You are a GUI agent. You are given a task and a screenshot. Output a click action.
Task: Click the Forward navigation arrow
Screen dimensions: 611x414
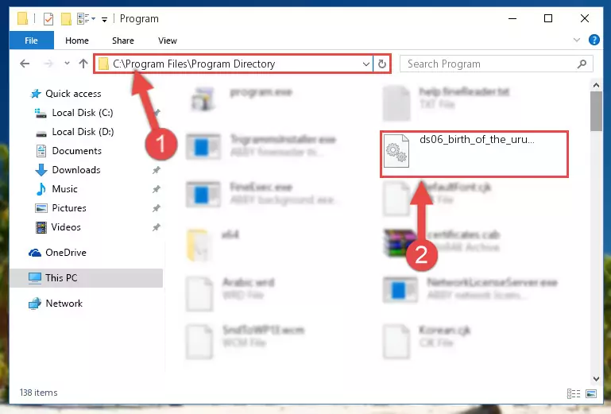[48, 64]
